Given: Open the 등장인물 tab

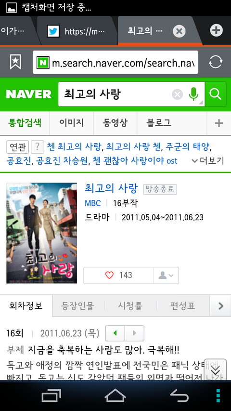Looking at the screenshot, I should (x=77, y=306).
